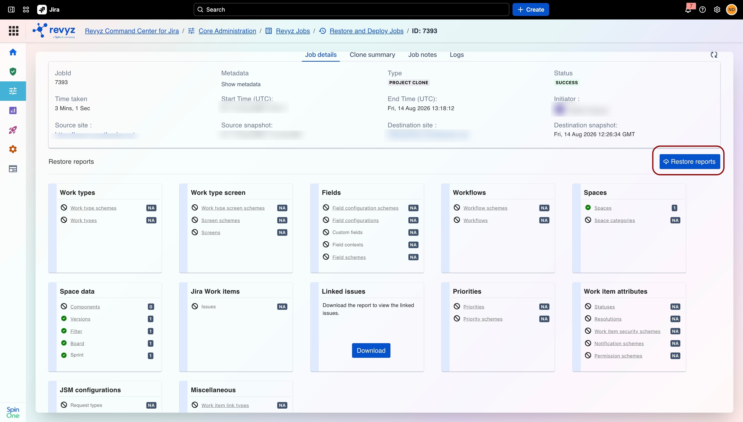Open the Jira help icon

click(x=702, y=10)
